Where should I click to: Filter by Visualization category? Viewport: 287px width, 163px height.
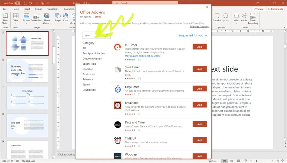[x=89, y=90]
